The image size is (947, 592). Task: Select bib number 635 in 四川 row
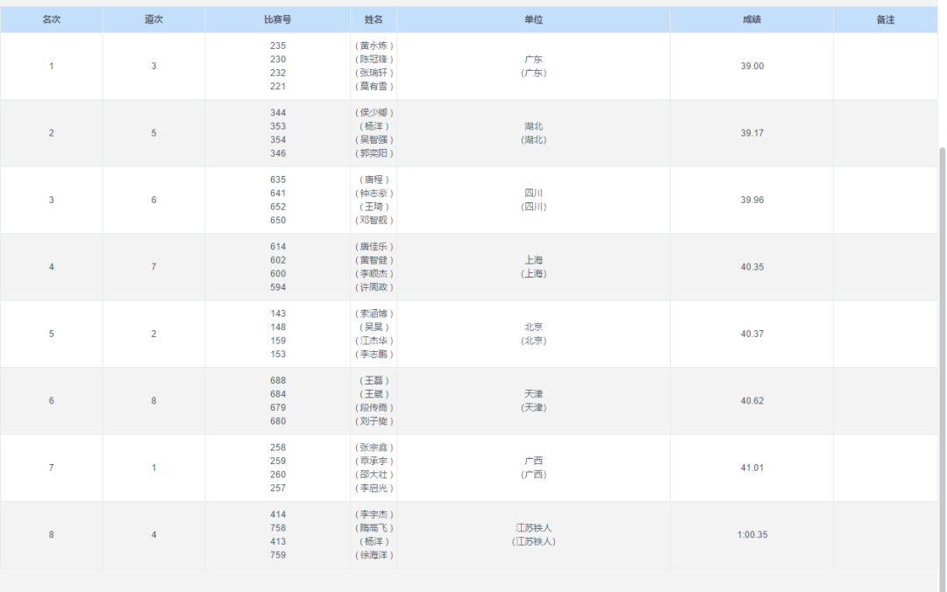click(x=278, y=180)
